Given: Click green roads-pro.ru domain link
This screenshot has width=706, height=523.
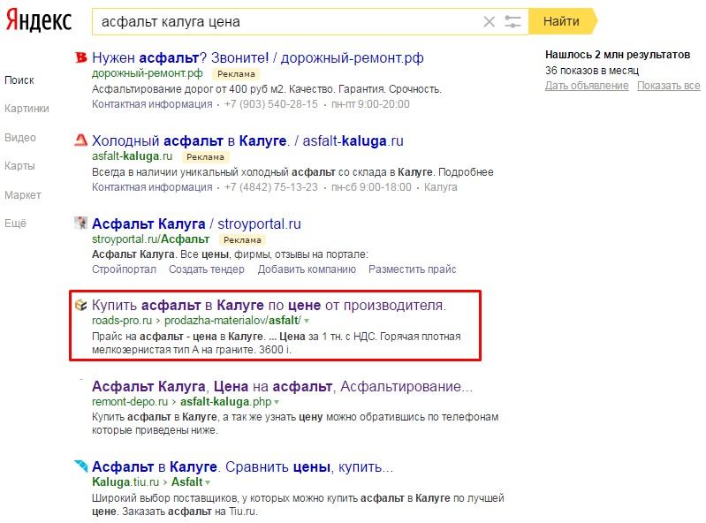Looking at the screenshot, I should [x=122, y=321].
